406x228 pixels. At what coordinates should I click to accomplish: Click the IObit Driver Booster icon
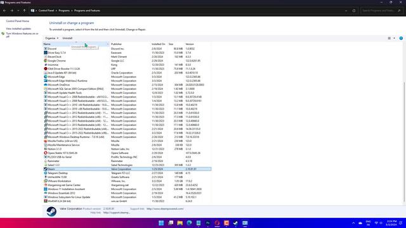click(46, 69)
